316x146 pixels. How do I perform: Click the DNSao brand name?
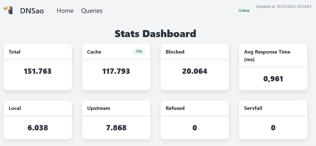click(x=32, y=11)
